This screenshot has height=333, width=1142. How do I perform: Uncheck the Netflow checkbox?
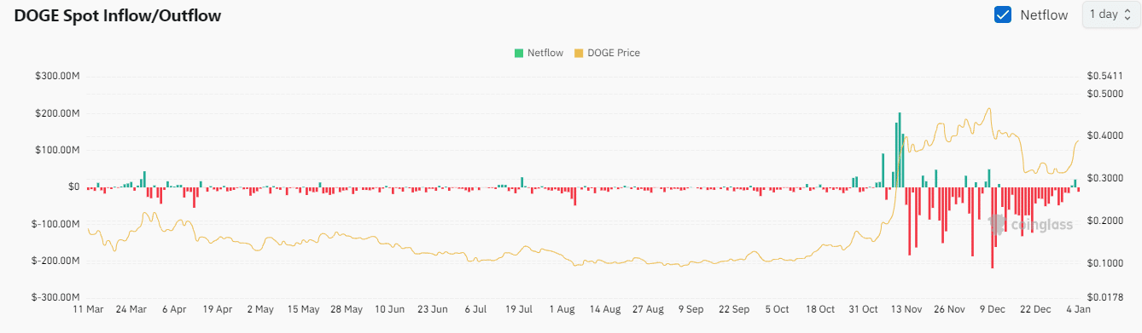(1004, 14)
